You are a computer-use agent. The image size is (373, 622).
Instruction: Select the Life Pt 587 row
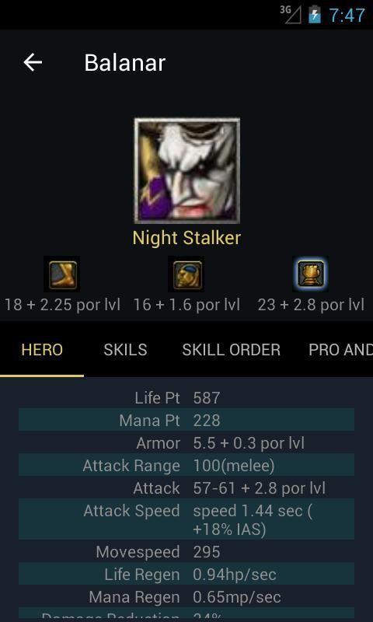[186, 398]
